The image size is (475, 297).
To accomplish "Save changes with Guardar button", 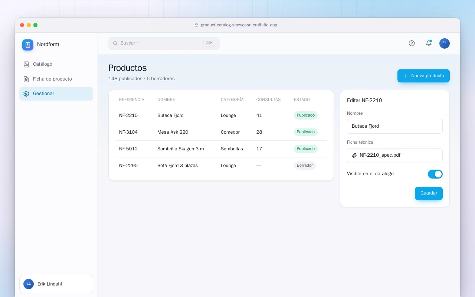I will click(429, 193).
